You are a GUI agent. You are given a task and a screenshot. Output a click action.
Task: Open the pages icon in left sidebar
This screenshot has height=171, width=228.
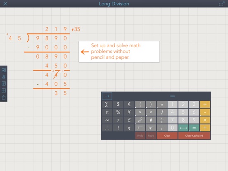4,70
